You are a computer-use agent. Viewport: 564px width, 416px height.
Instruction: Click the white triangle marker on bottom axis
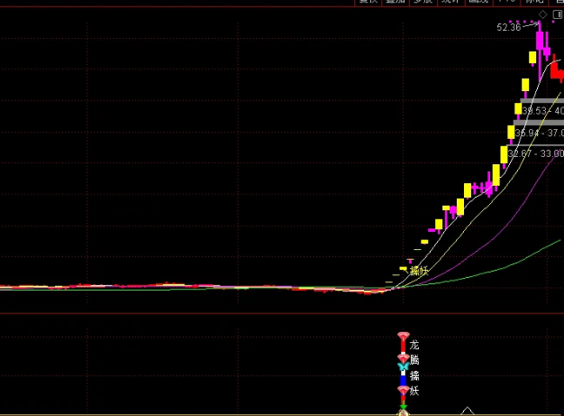click(x=467, y=411)
